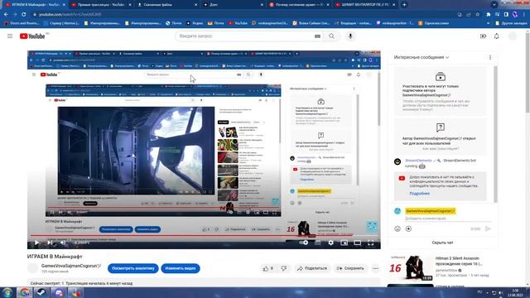Switch to the Прямые трансляции YouTube tab
This screenshot has height=298, width=530.
click(x=101, y=5)
